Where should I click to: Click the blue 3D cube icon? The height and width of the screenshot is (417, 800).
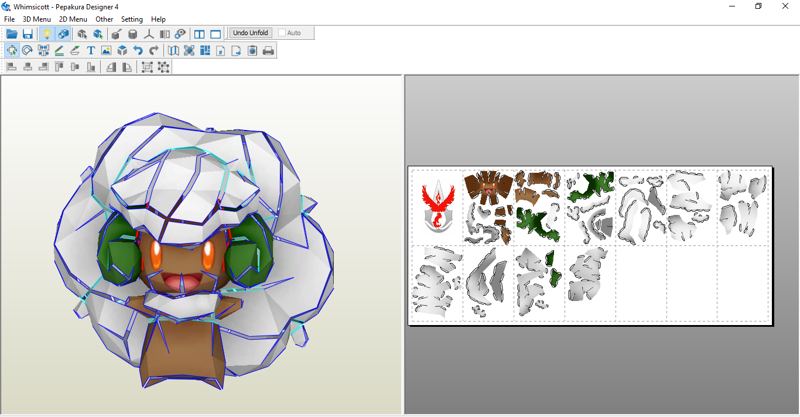[x=122, y=50]
